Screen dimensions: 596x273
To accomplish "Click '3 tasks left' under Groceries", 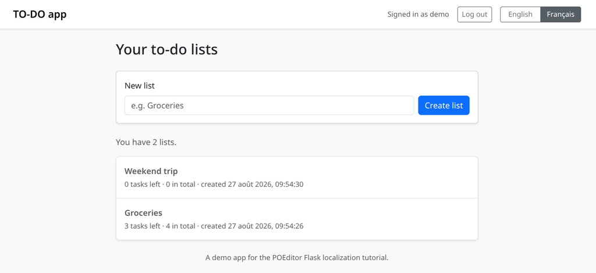I will tap(142, 226).
